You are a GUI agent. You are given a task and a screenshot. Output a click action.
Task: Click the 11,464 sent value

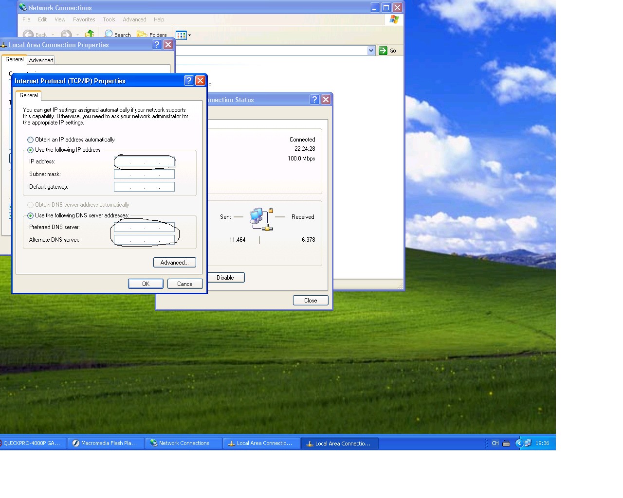238,240
